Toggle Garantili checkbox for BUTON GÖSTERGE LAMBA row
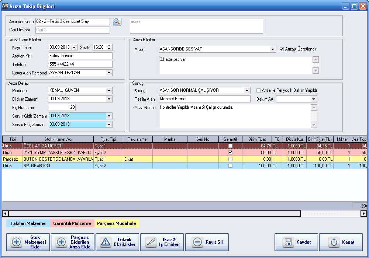 (x=230, y=159)
